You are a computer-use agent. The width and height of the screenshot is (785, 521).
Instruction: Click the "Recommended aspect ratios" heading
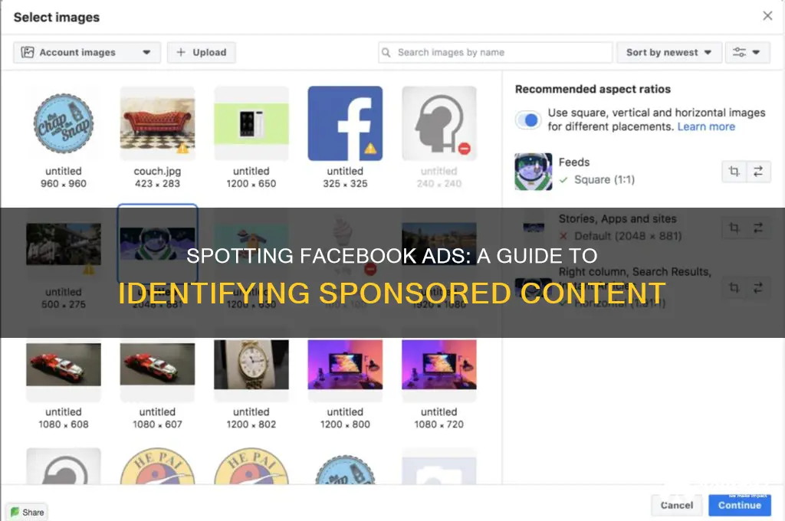coord(593,89)
